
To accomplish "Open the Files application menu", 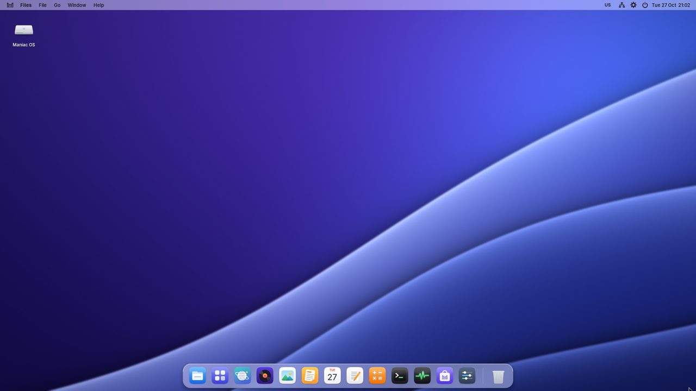I will pyautogui.click(x=26, y=5).
